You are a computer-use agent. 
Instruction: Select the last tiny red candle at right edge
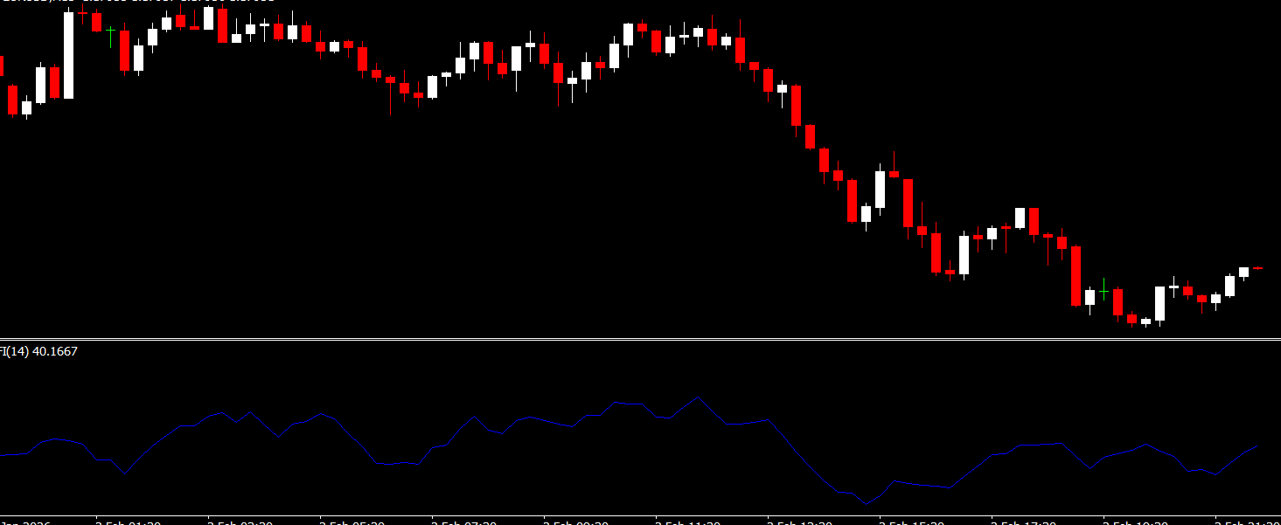(x=1257, y=268)
